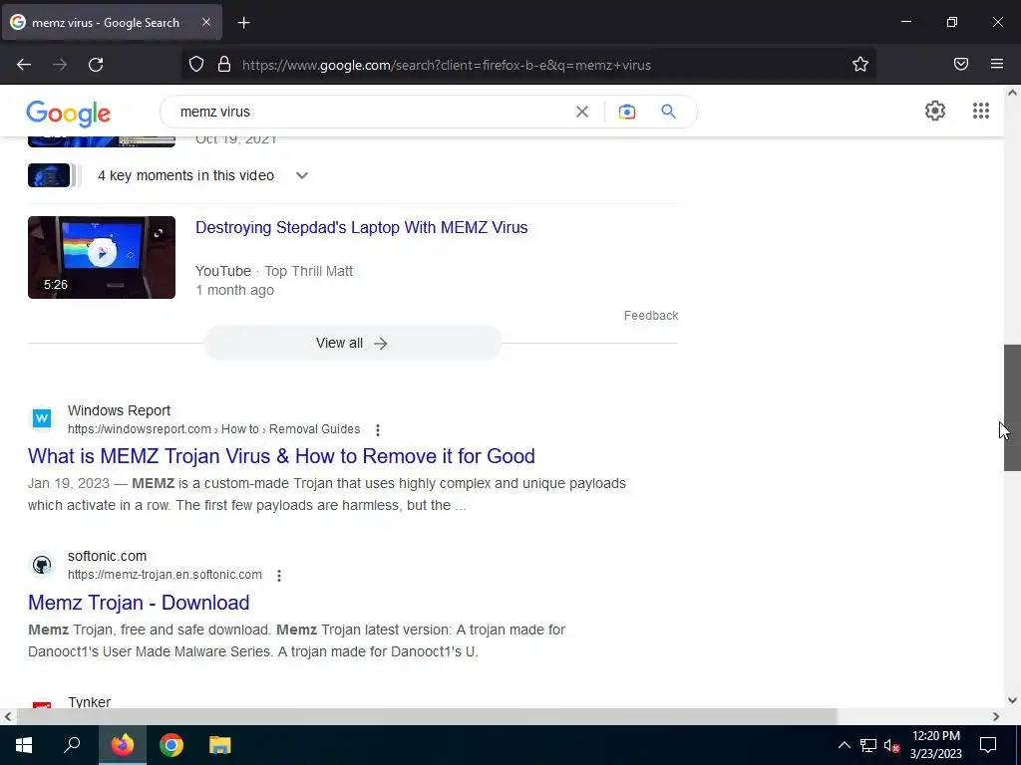Click the muted volume tray icon
This screenshot has height=765, width=1021.
pyautogui.click(x=892, y=745)
